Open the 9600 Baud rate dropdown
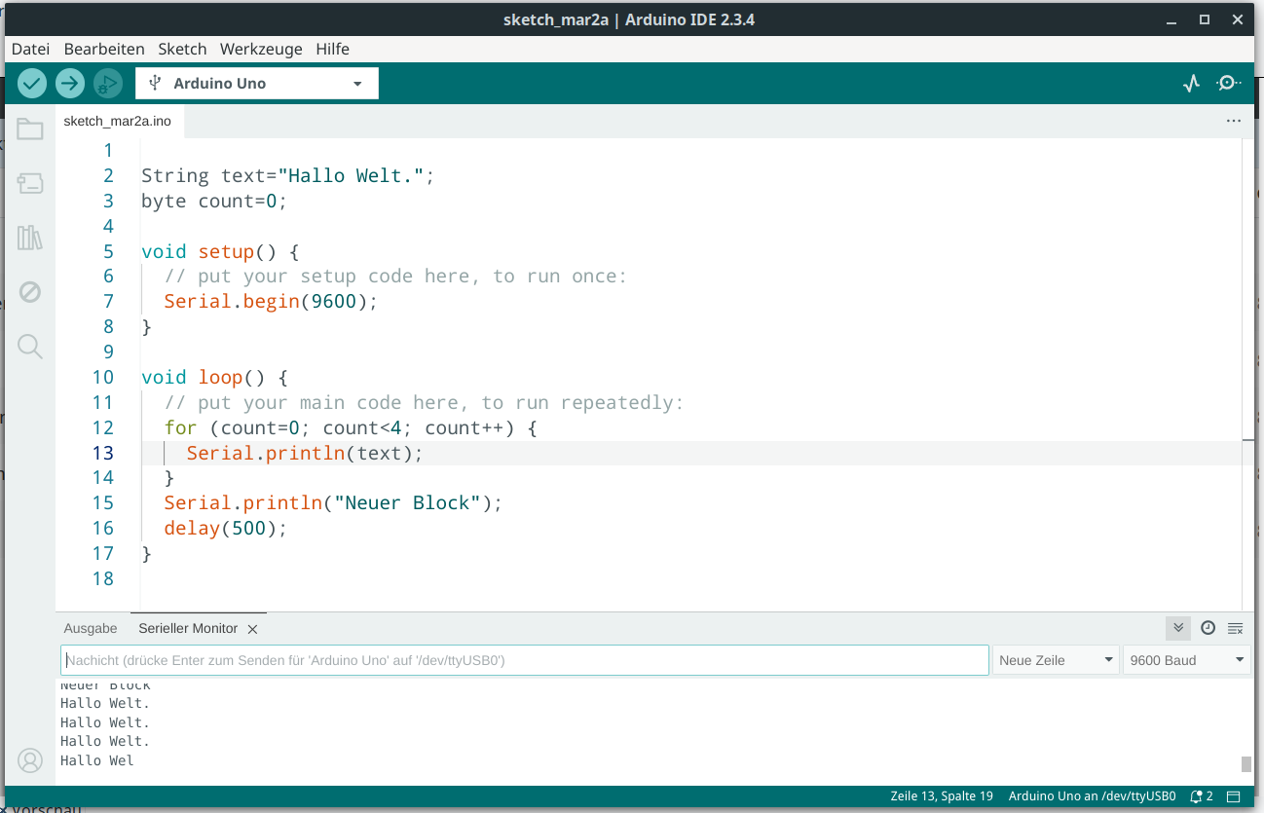This screenshot has height=813, width=1264. (1186, 660)
